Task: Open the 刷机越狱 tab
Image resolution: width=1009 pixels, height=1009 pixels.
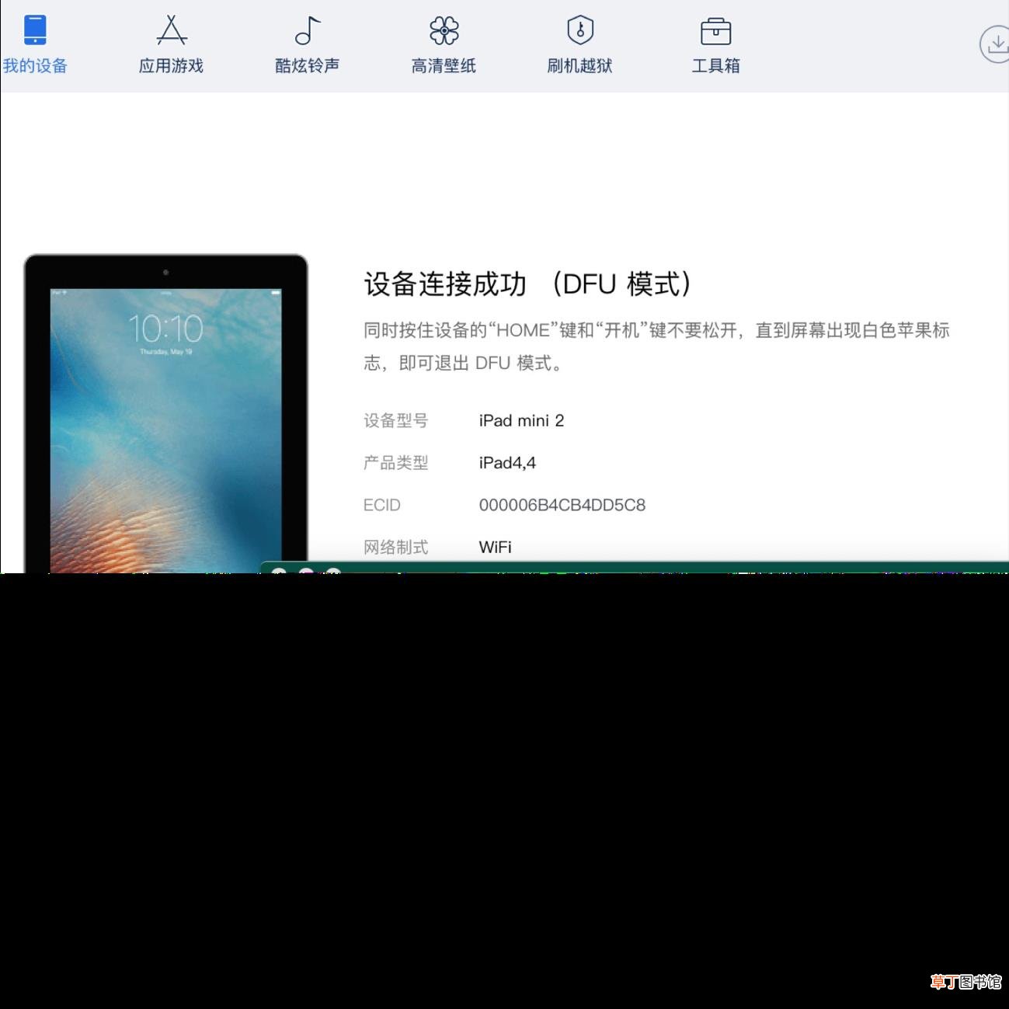Action: (x=580, y=45)
